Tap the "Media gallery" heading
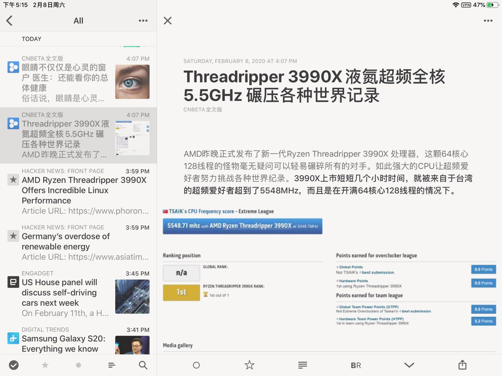The image size is (502, 376). coord(178,345)
